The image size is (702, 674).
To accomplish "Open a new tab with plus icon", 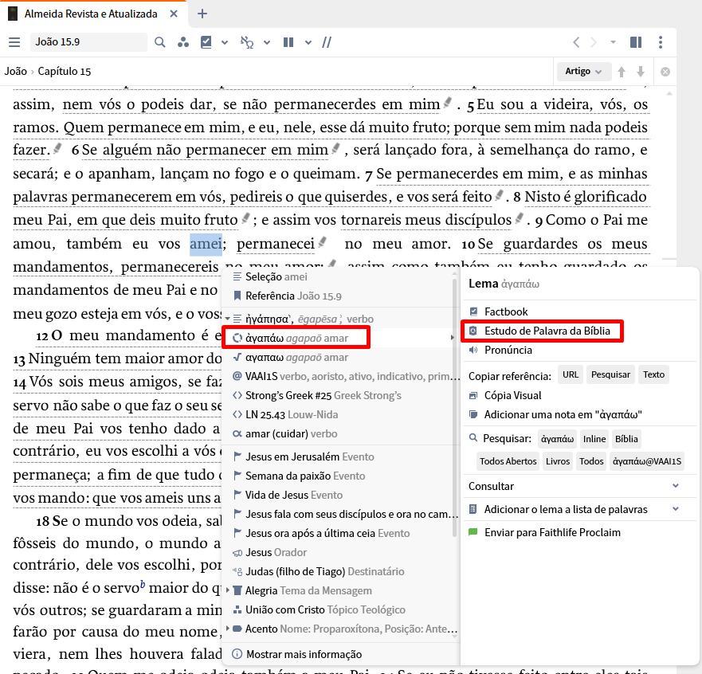I will (x=202, y=14).
